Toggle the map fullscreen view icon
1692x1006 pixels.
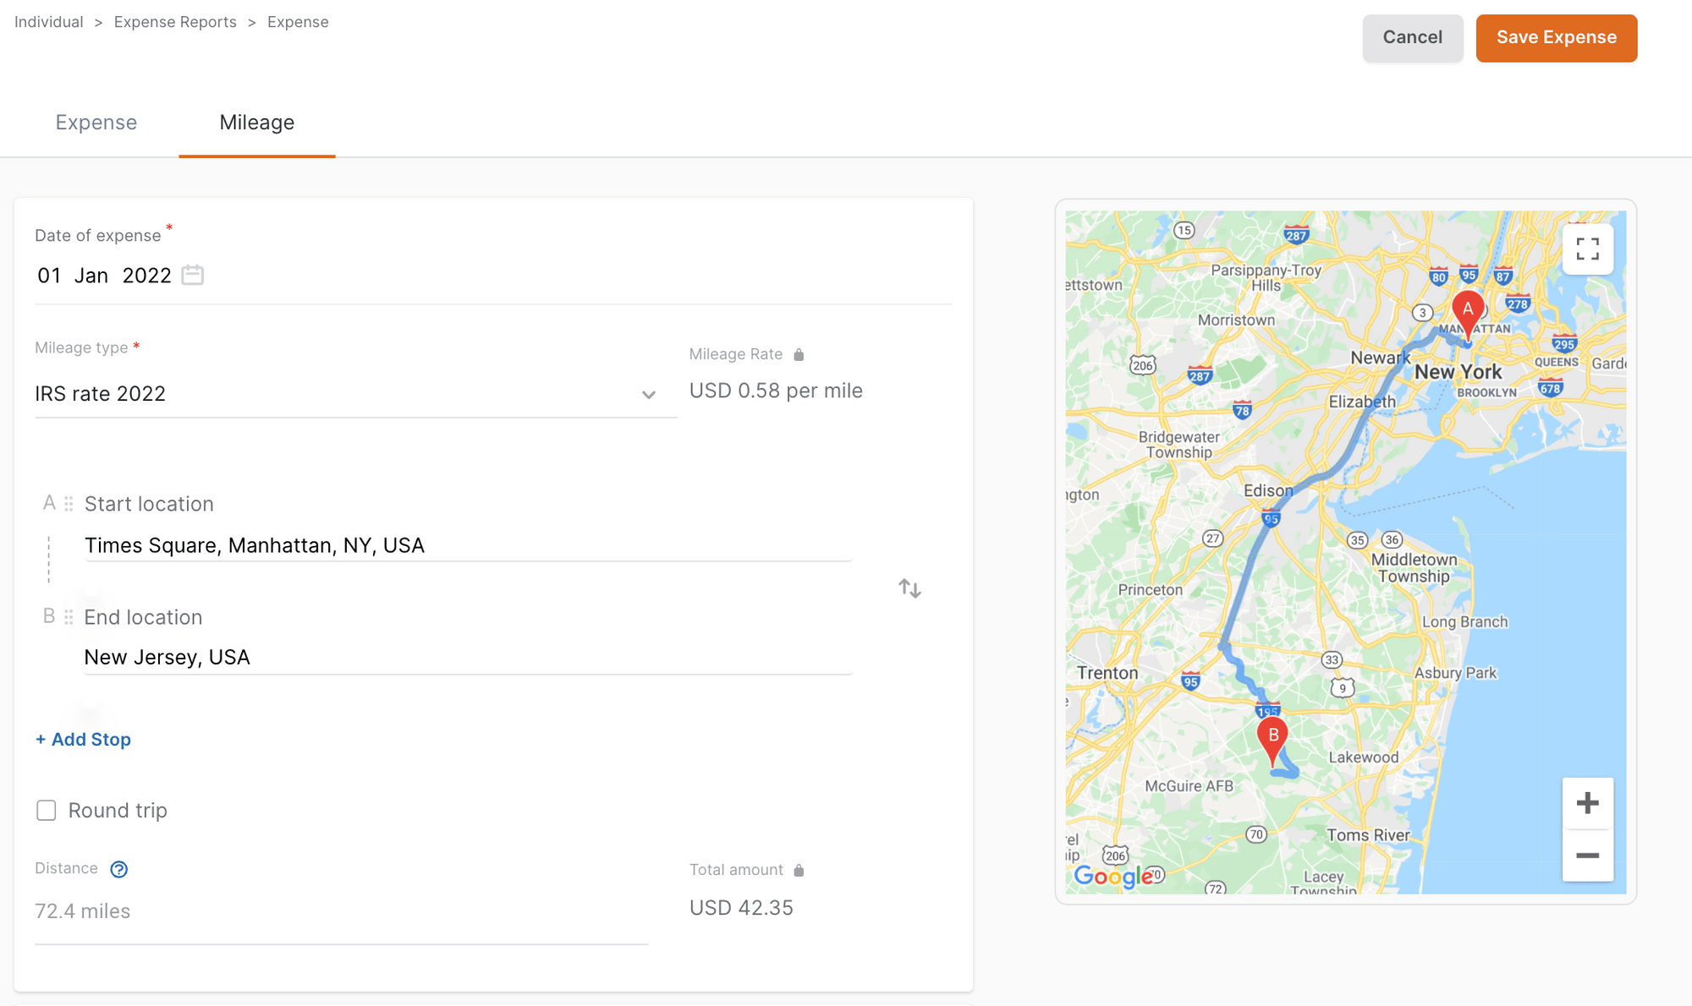pyautogui.click(x=1587, y=249)
